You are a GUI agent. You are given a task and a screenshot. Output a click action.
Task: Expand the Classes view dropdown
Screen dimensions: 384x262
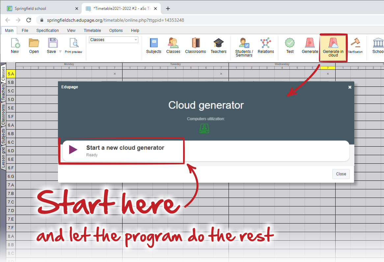click(113, 40)
